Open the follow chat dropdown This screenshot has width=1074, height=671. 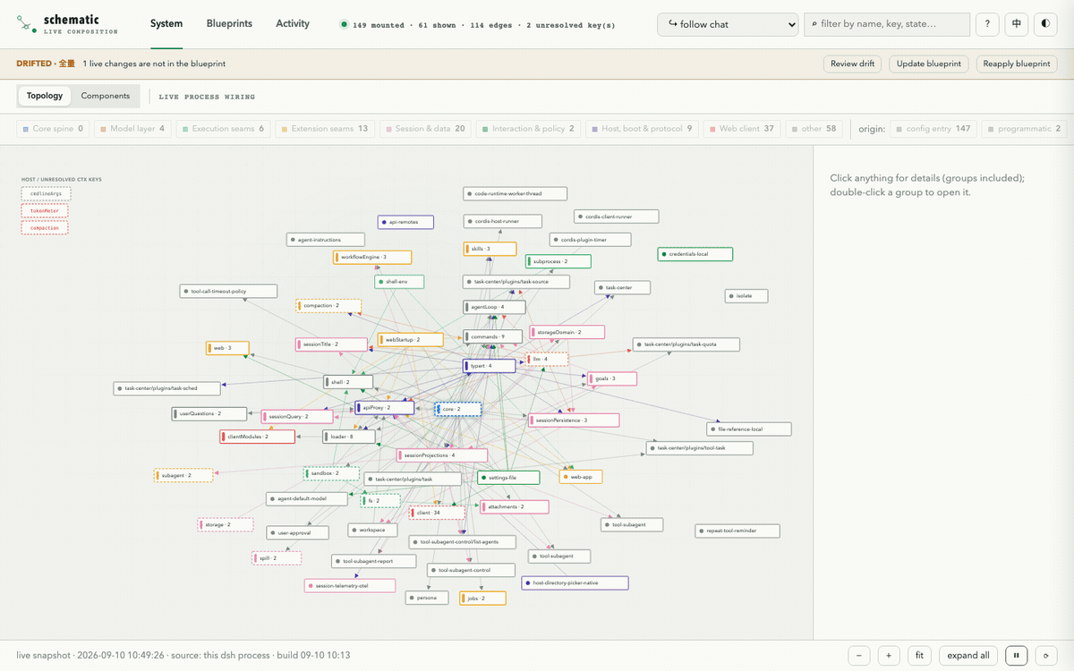(728, 24)
